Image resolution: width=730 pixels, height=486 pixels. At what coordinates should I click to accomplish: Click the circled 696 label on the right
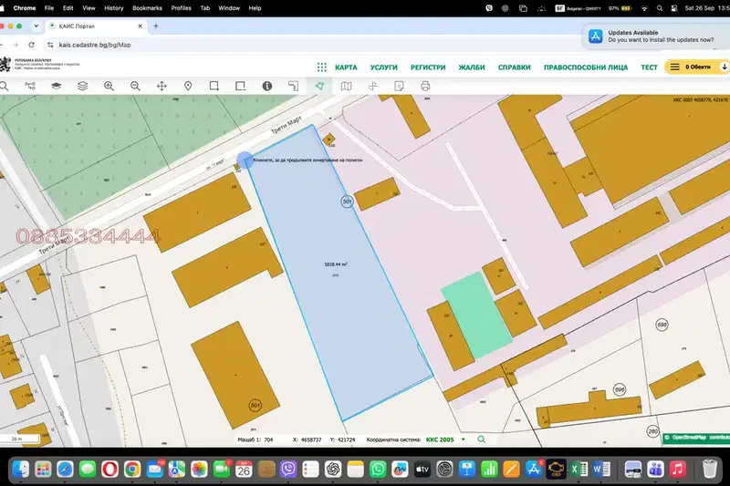(x=662, y=325)
